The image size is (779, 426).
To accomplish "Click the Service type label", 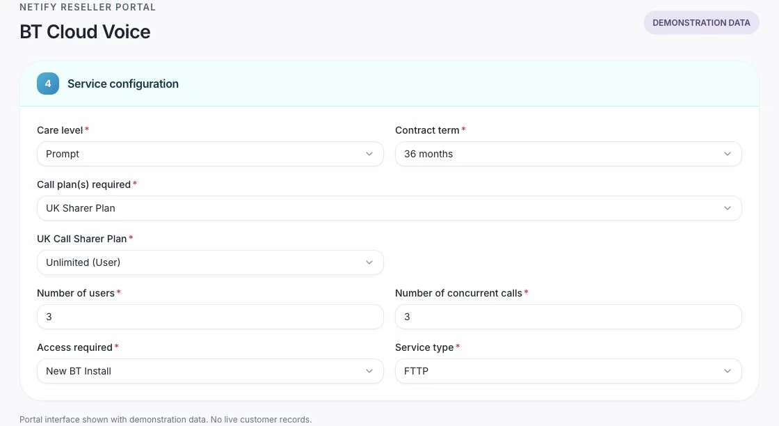I will point(424,347).
